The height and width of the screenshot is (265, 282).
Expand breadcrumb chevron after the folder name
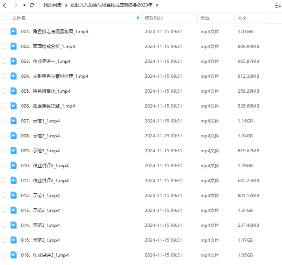pos(157,5)
